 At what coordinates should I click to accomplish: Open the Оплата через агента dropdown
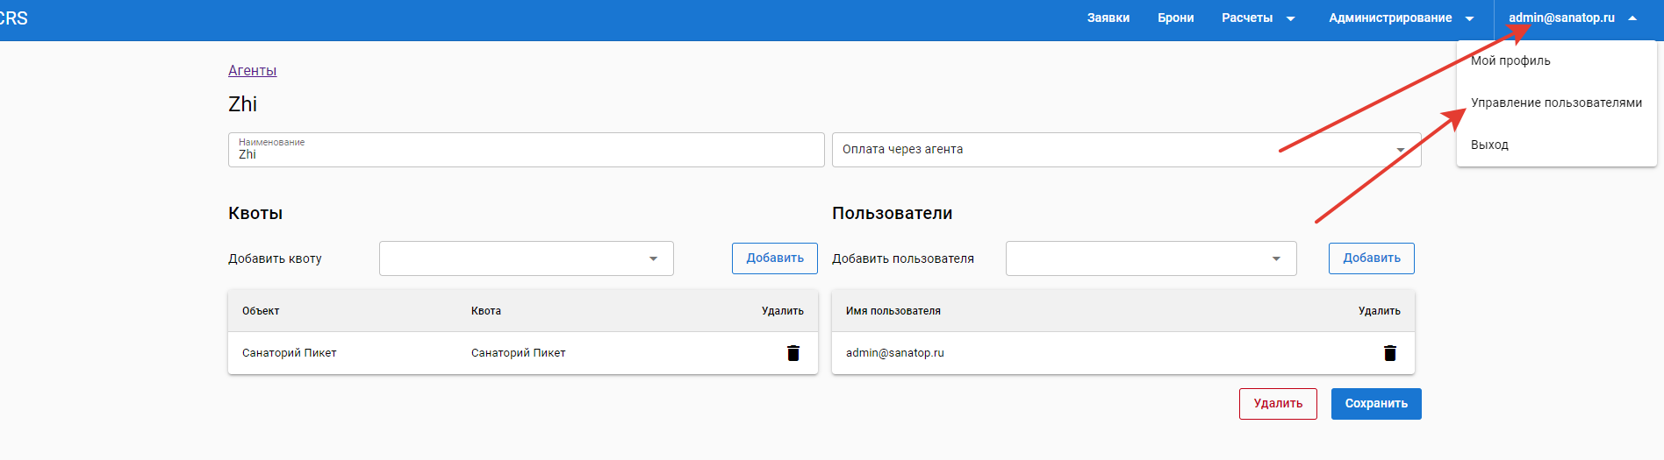point(1400,150)
